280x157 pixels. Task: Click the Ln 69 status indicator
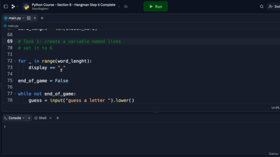[276, 108]
